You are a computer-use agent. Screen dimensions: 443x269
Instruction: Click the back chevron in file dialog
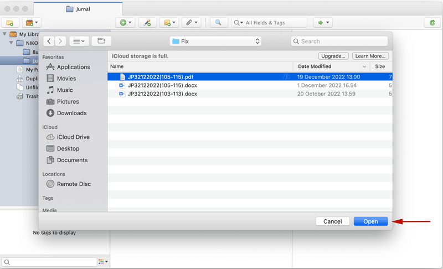(49, 41)
